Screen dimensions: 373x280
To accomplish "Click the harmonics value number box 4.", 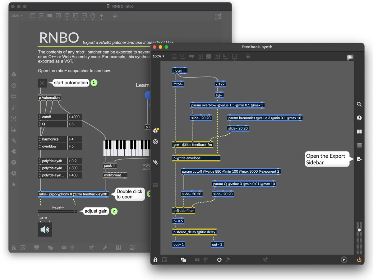I will coord(75,139).
